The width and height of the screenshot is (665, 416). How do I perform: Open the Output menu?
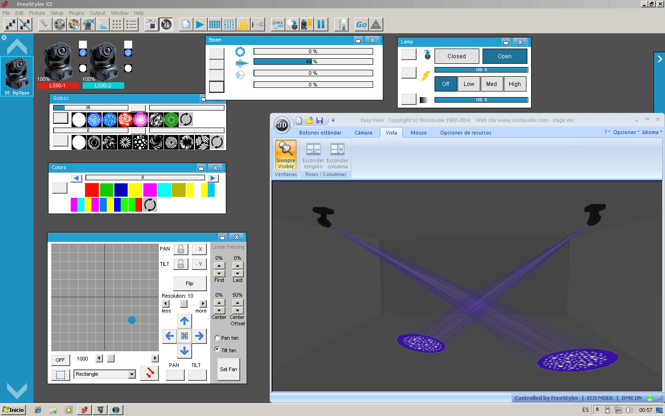click(x=97, y=13)
